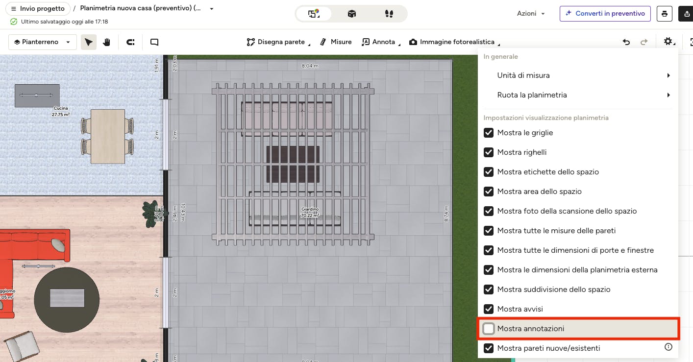Open the Invio progetto menu button
The height and width of the screenshot is (362, 693).
coord(37,9)
